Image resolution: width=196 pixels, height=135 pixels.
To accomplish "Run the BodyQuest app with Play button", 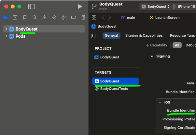I will point(80,6).
